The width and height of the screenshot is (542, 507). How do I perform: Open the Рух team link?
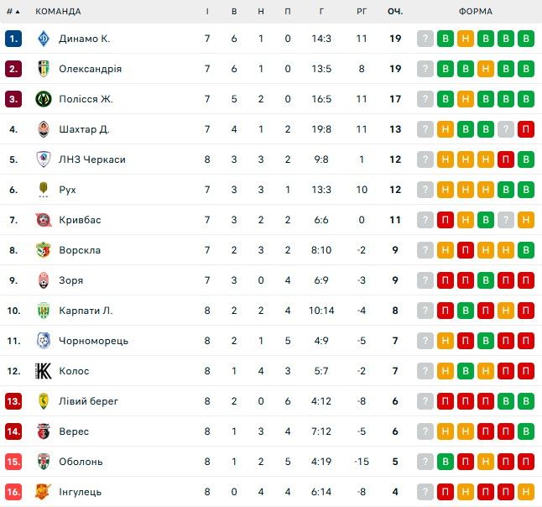click(67, 190)
